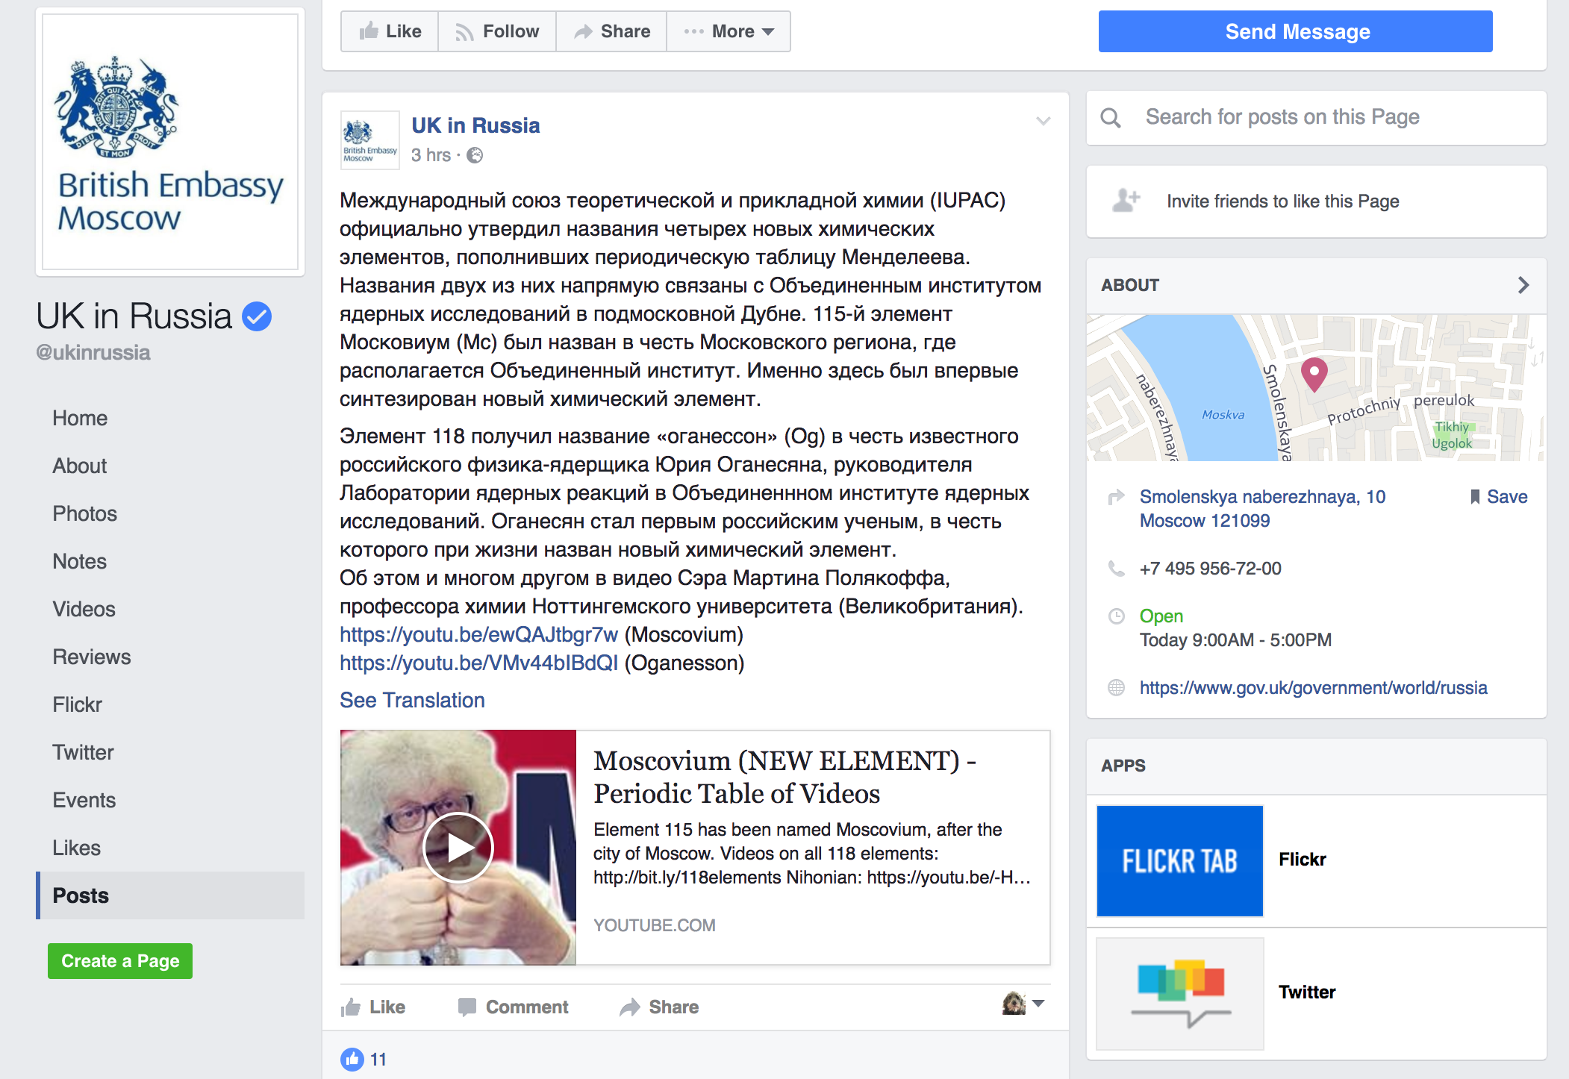
Task: Click the Comment icon under the post
Action: click(x=467, y=1007)
